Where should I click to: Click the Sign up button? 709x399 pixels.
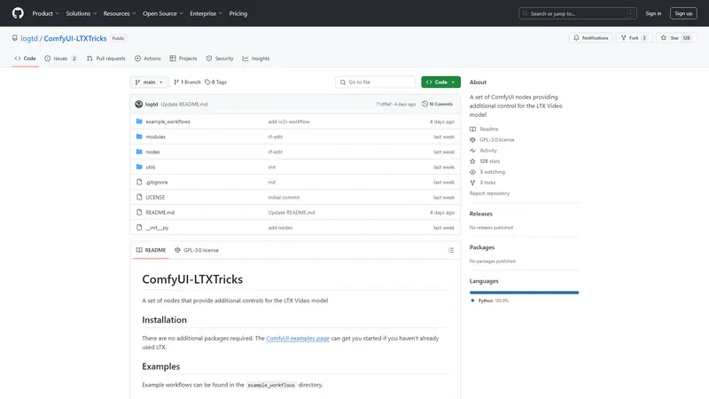coord(683,13)
